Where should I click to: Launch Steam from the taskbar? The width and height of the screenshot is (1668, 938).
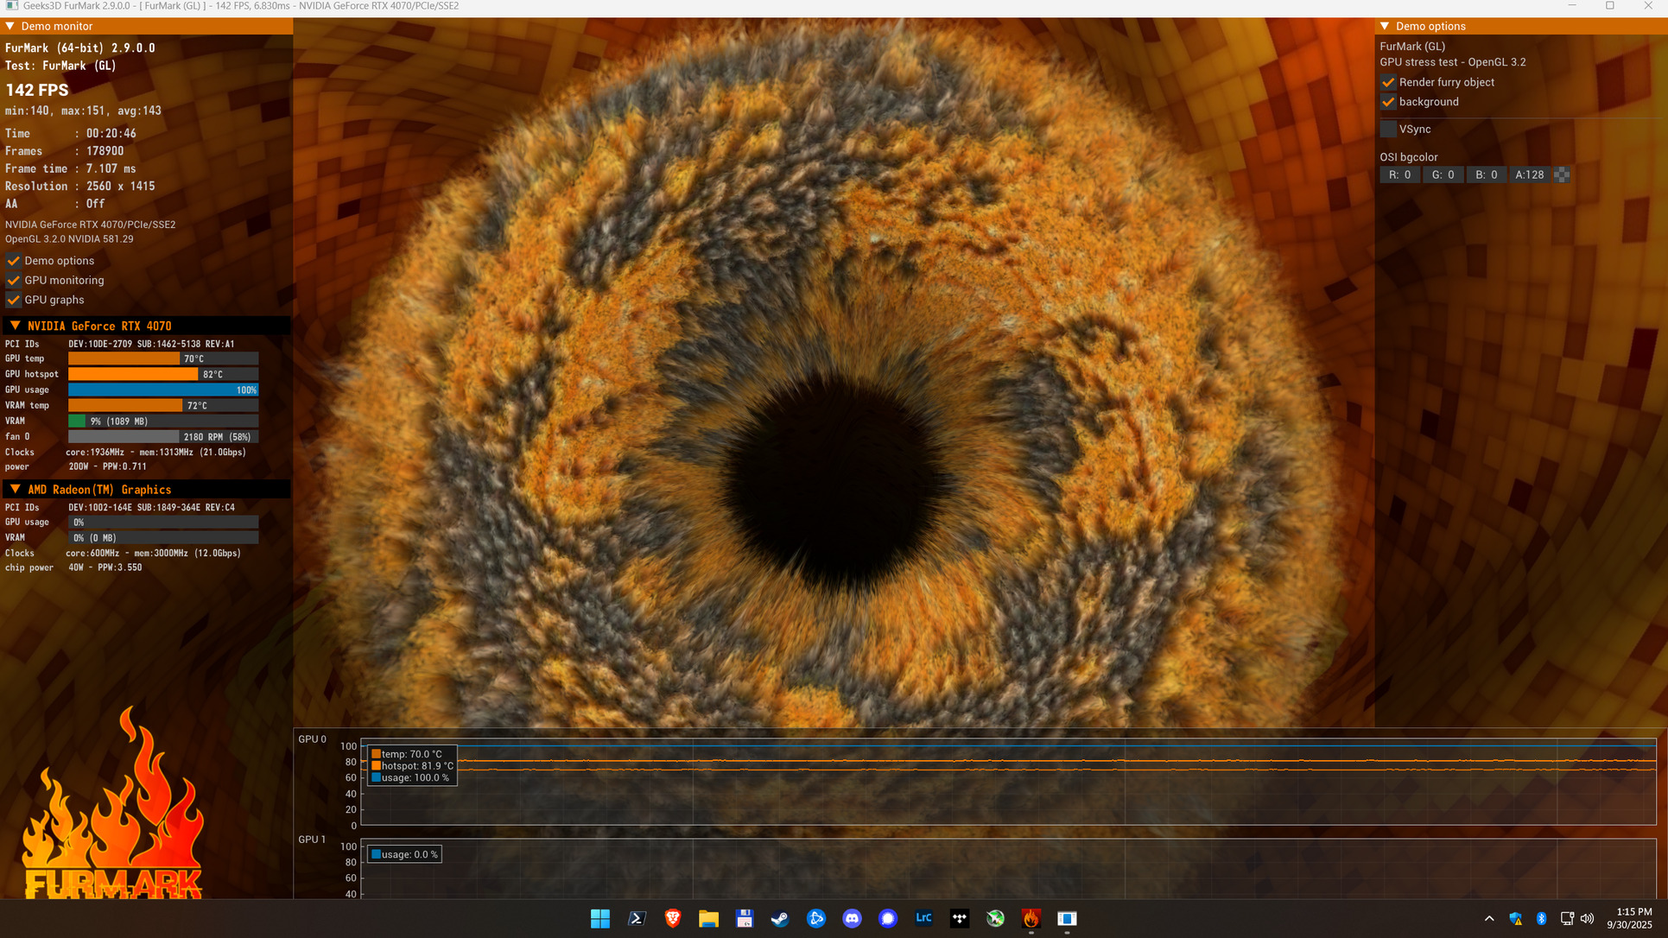click(x=780, y=918)
